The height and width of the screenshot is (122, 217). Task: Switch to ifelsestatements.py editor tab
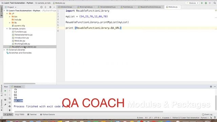click(x=108, y=7)
